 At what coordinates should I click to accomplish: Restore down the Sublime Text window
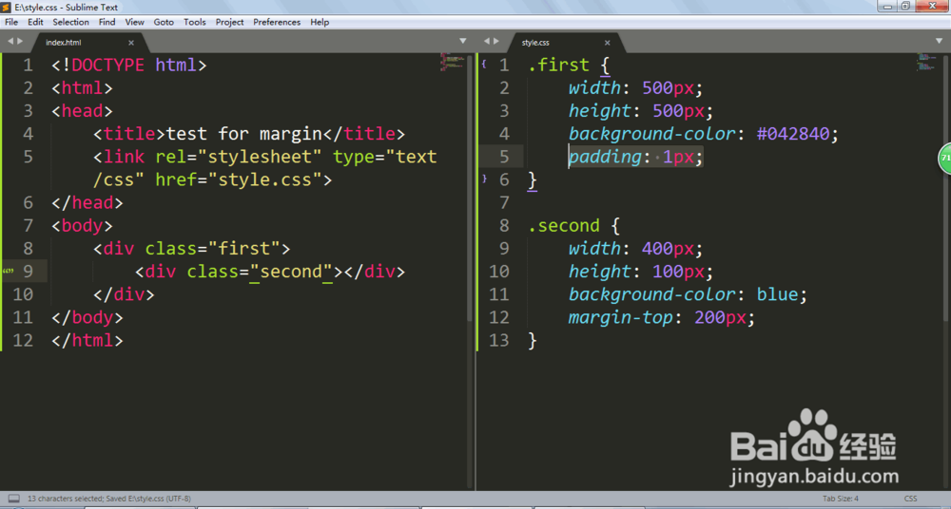[905, 6]
